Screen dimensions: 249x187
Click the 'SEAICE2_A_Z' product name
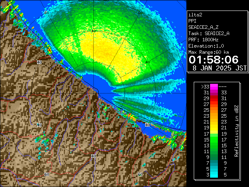tap(203, 27)
